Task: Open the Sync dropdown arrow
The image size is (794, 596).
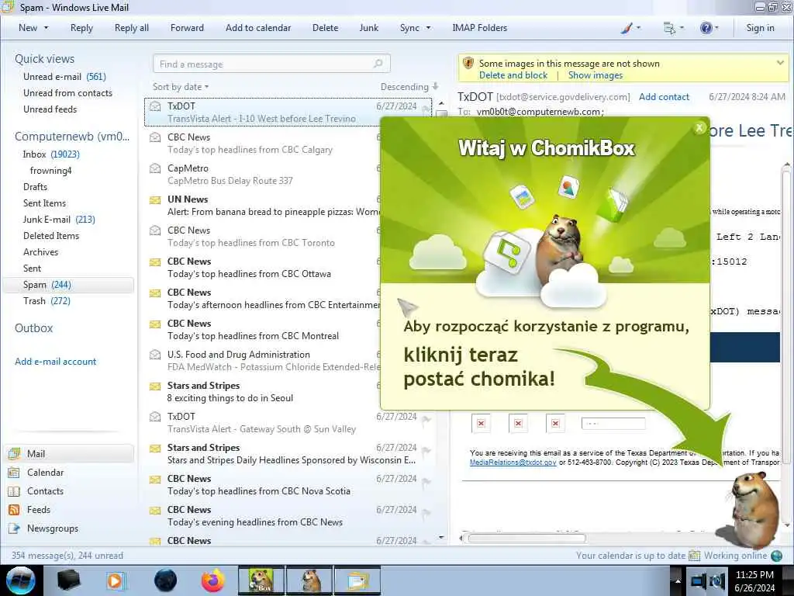Action: click(428, 29)
